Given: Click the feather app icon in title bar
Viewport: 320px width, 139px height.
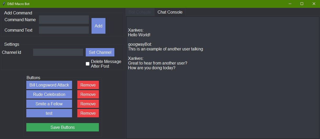Looking at the screenshot, I should coord(4,4).
